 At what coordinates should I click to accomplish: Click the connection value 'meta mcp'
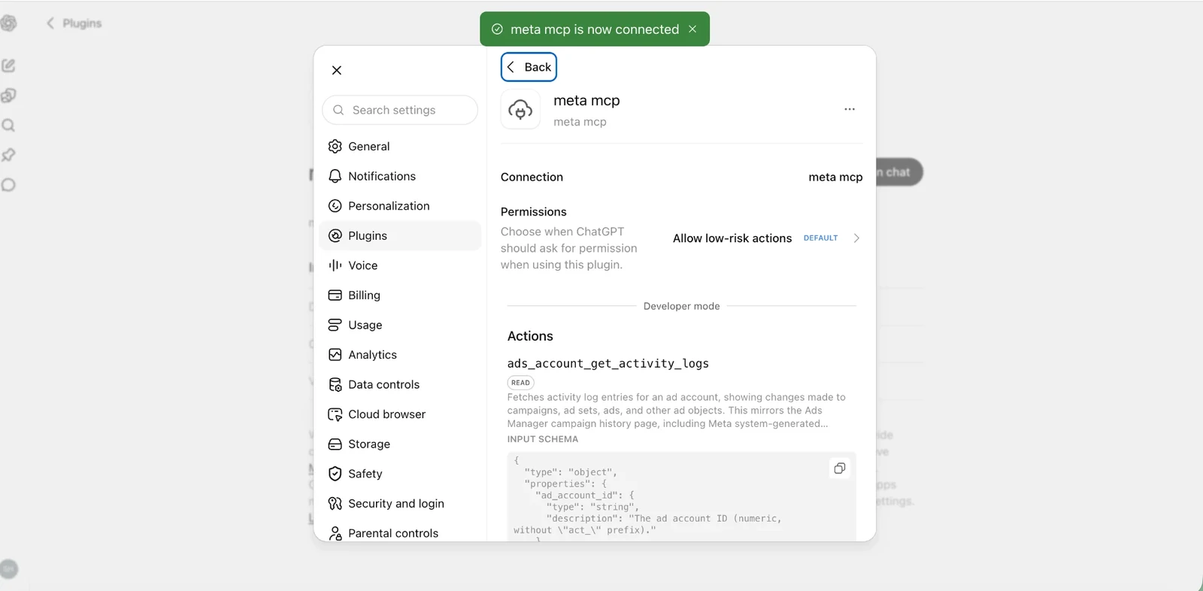coord(835,177)
